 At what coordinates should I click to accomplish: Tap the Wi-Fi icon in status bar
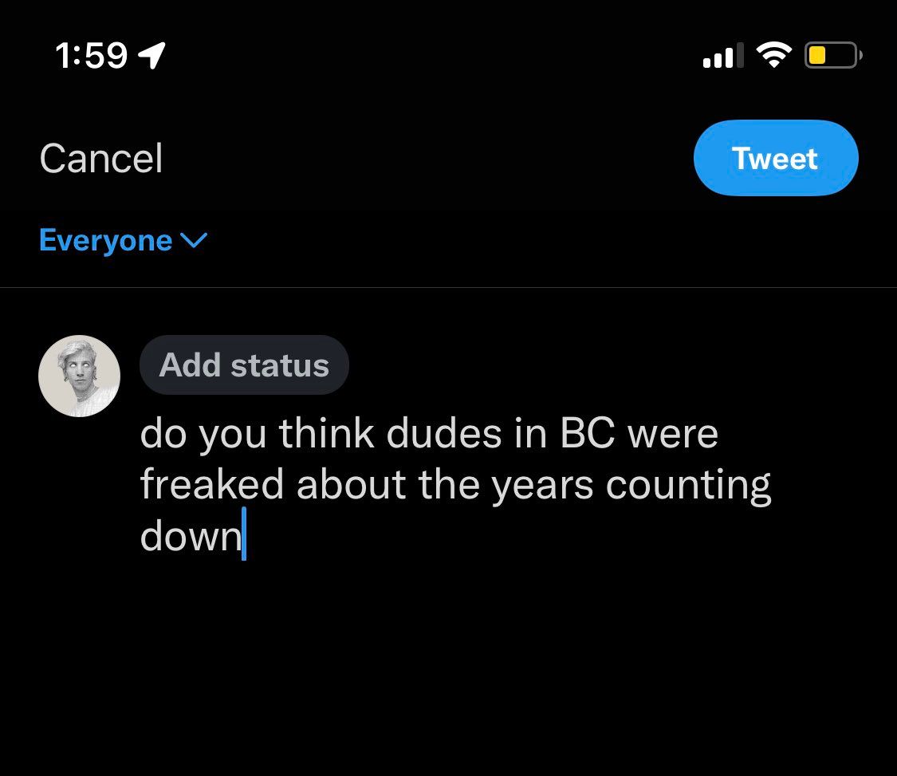coord(774,56)
